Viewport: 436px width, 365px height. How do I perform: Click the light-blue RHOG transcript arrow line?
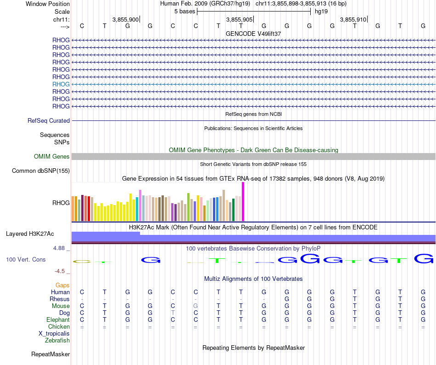click(x=253, y=84)
